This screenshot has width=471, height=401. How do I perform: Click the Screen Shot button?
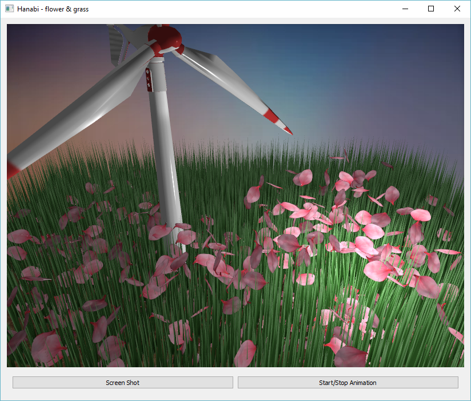pos(122,382)
